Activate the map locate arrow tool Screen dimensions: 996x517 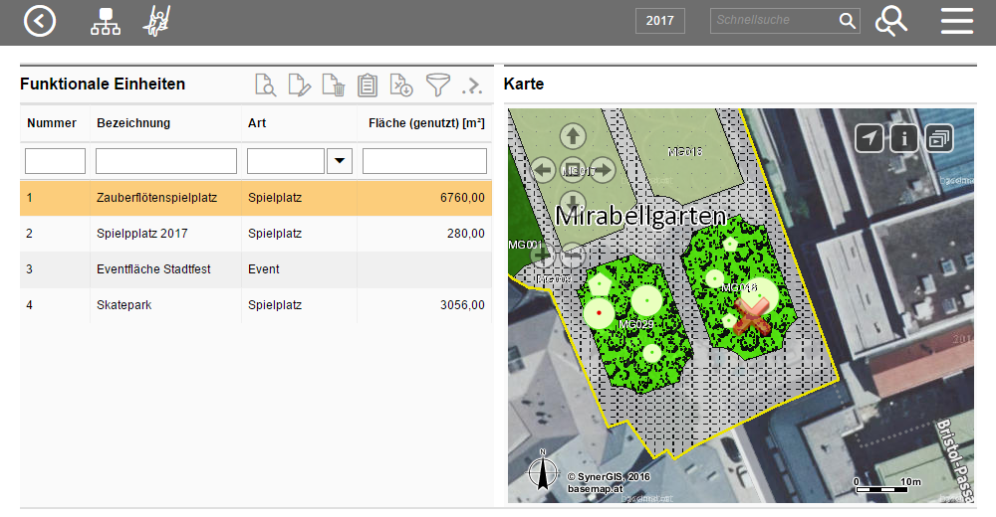869,137
